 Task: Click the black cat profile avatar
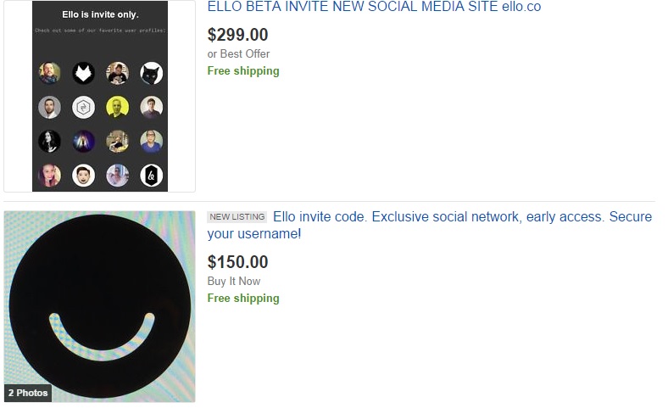point(151,73)
